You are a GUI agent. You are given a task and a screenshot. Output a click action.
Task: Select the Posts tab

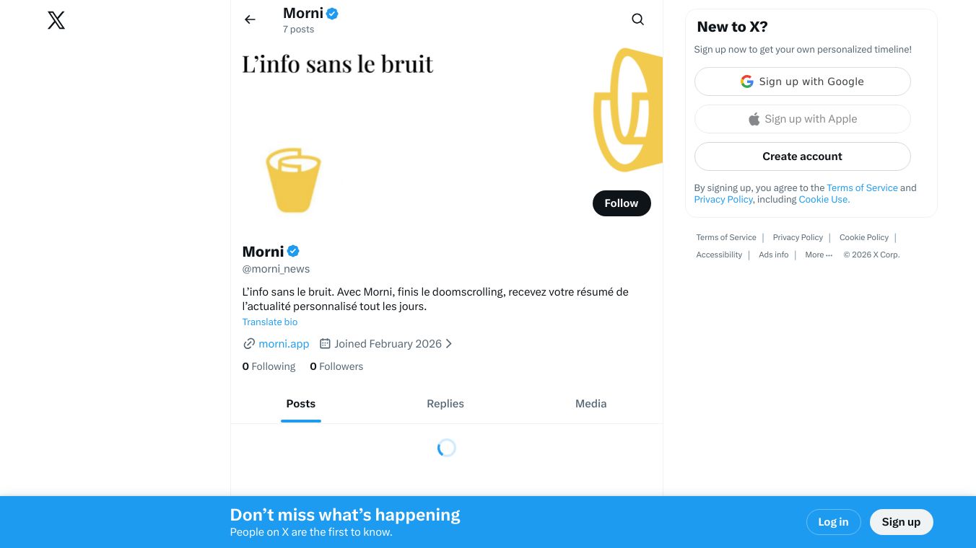pos(300,404)
